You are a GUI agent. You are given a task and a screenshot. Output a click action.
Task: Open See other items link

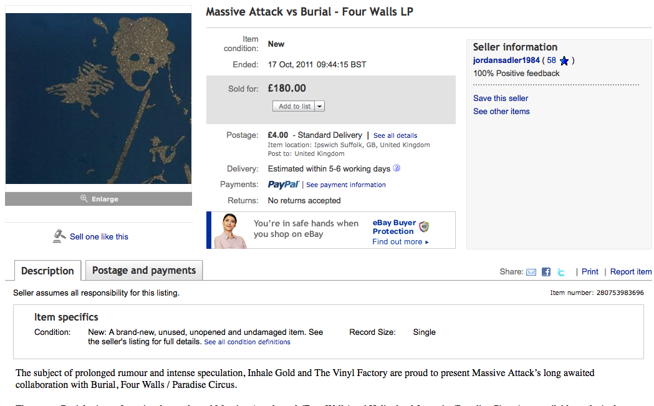tap(501, 111)
